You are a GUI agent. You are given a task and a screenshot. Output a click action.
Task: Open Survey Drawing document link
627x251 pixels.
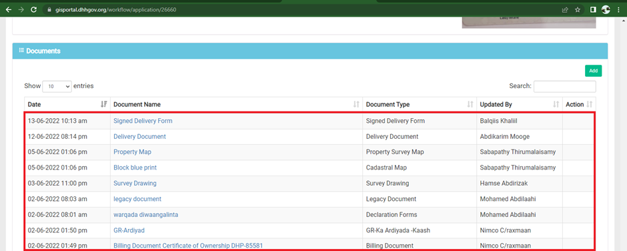pyautogui.click(x=135, y=184)
